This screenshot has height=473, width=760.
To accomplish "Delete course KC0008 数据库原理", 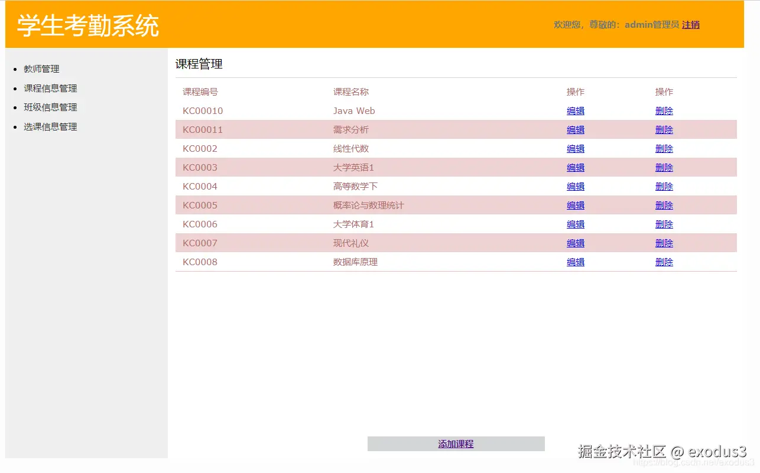I will coord(664,262).
